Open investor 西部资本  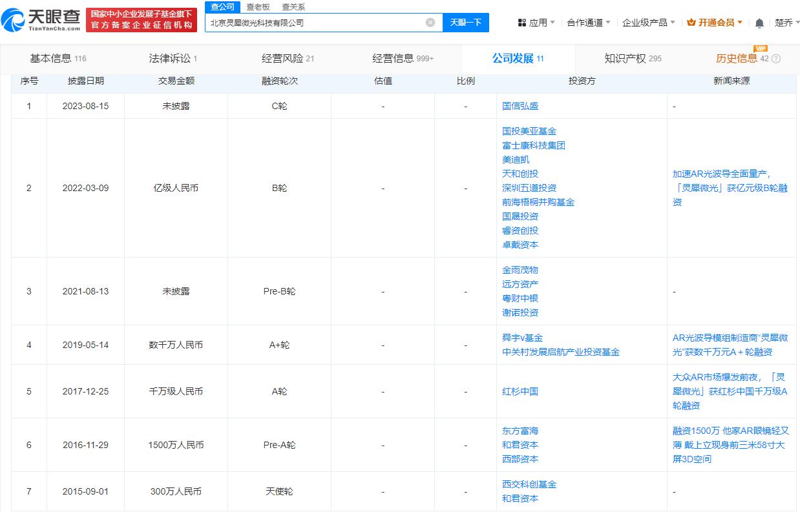pyautogui.click(x=520, y=459)
